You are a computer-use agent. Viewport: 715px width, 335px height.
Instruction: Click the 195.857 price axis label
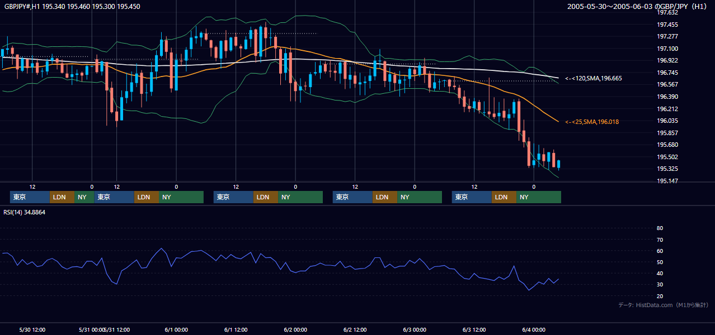click(667, 133)
